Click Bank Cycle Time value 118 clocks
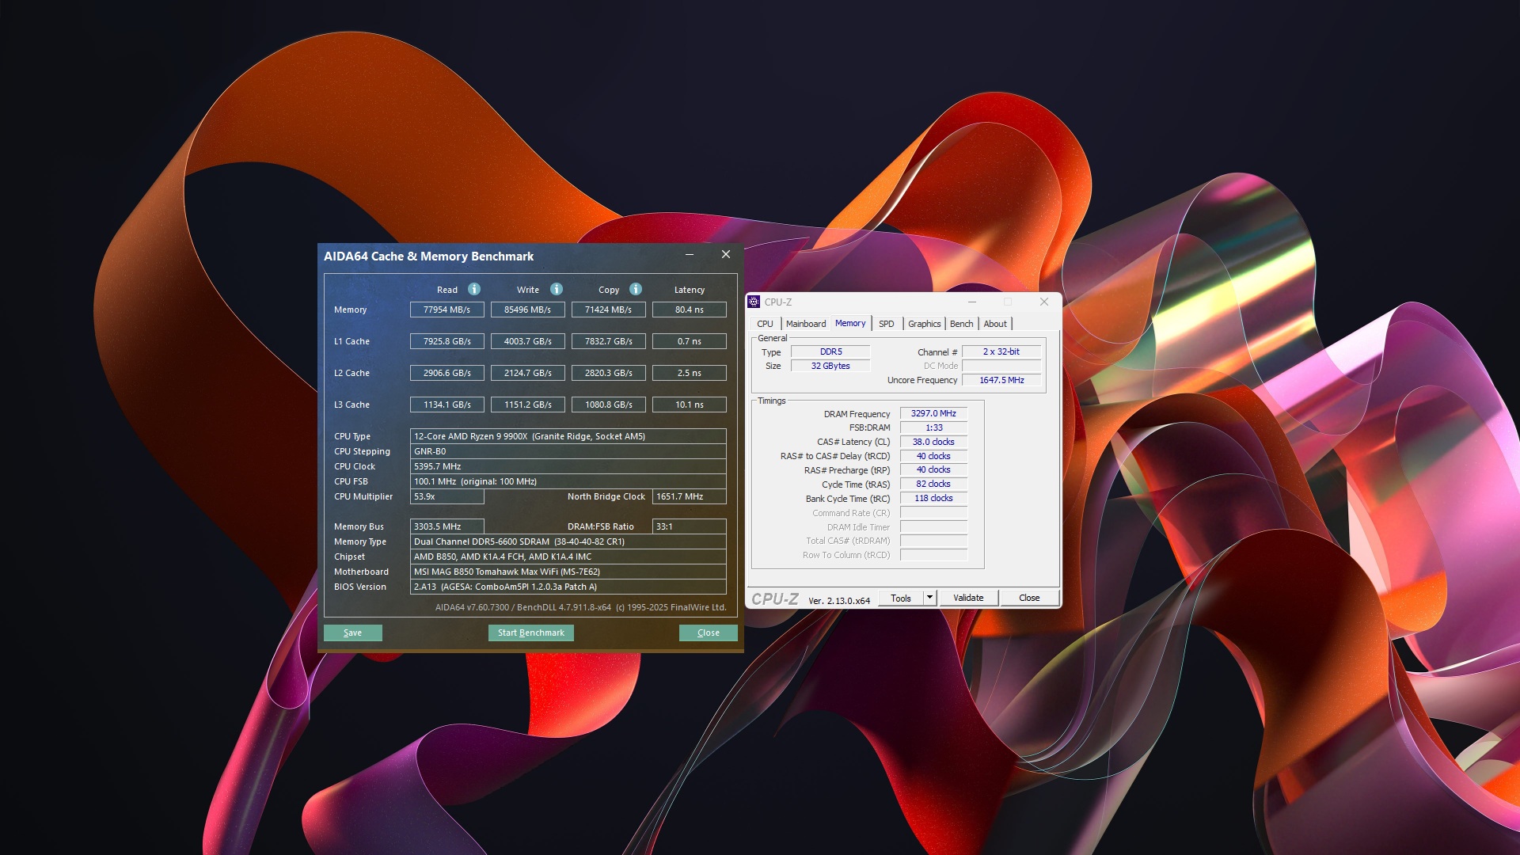 [933, 498]
